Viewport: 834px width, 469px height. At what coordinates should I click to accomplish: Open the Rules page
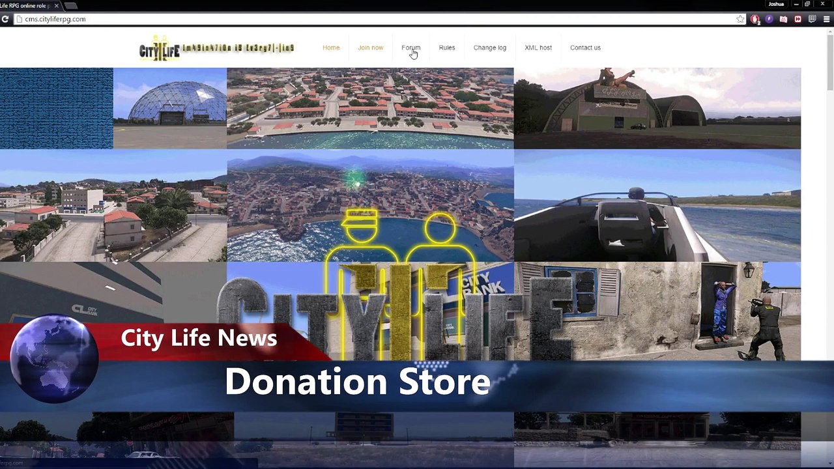coord(447,48)
